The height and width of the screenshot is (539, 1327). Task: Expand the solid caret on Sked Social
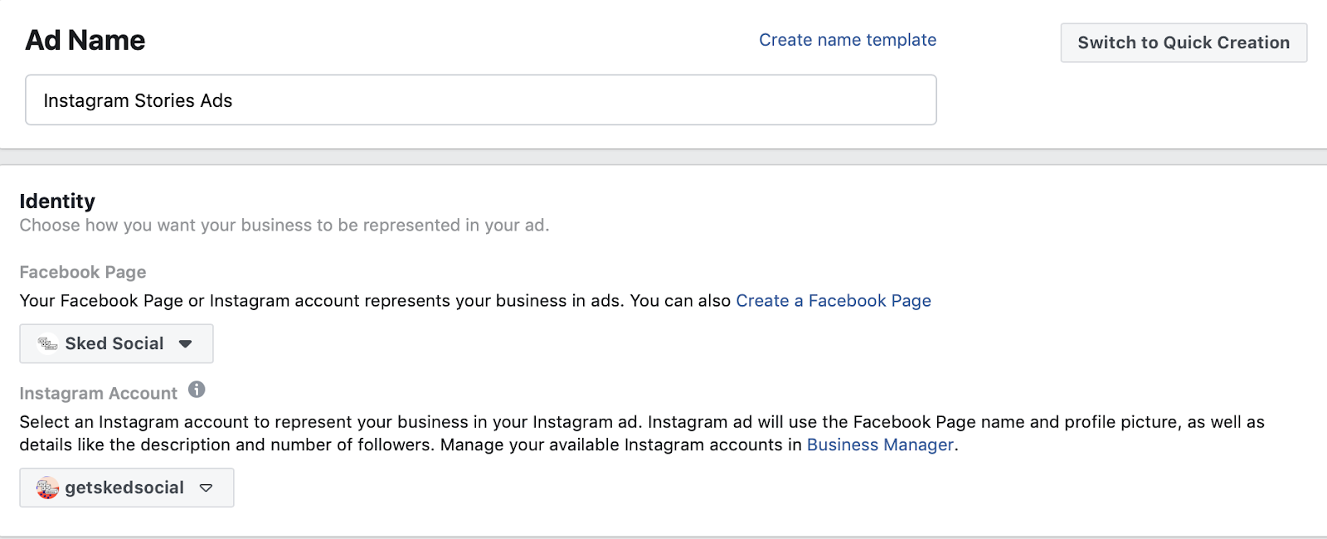coord(186,344)
